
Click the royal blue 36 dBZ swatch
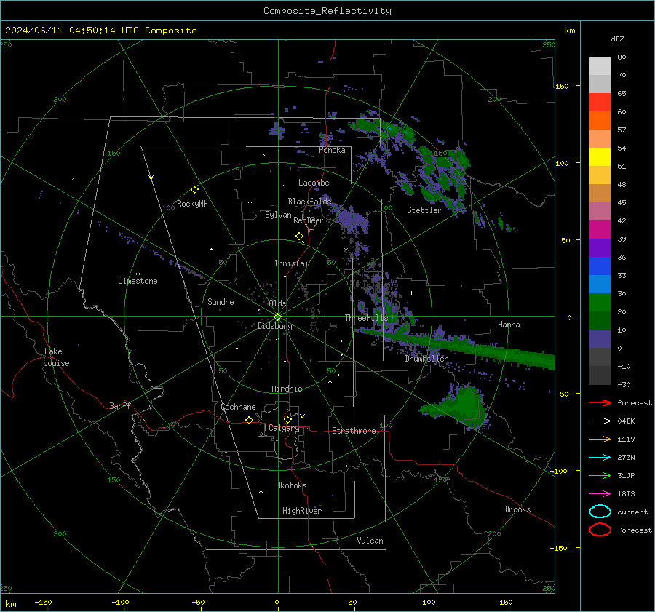pyautogui.click(x=600, y=266)
